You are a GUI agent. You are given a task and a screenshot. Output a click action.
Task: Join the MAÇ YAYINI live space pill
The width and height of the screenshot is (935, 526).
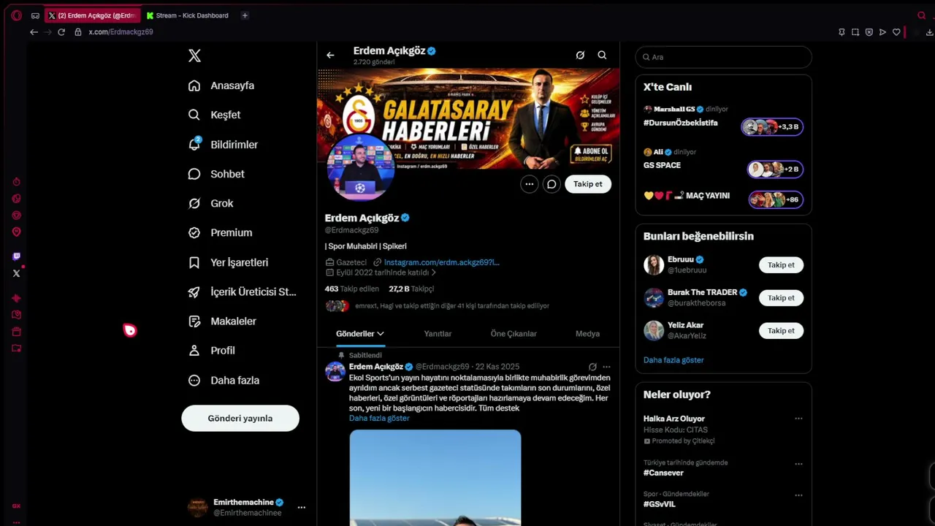[x=776, y=199]
